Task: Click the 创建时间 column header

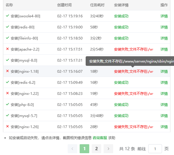Action: pyautogui.click(x=64, y=5)
